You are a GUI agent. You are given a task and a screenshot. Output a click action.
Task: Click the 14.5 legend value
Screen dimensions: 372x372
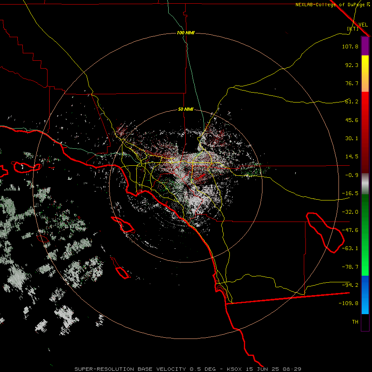[x=352, y=157]
